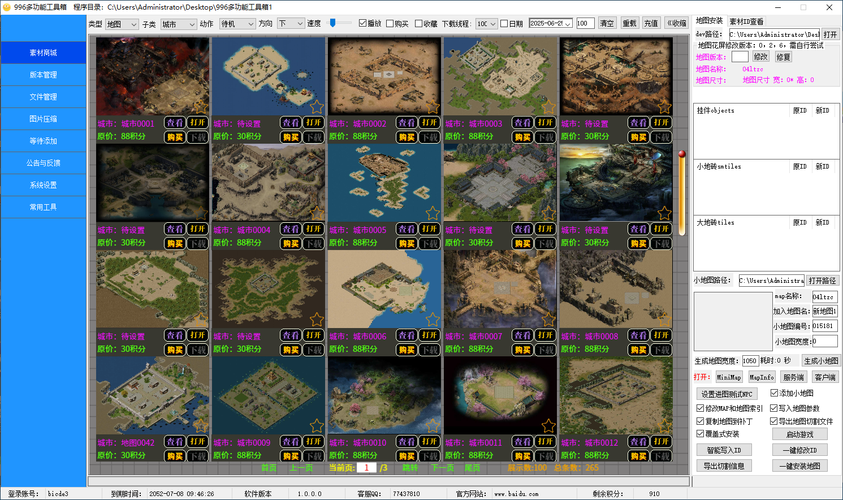Click the 地图版本 input box
This screenshot has width=843, height=500.
740,57
